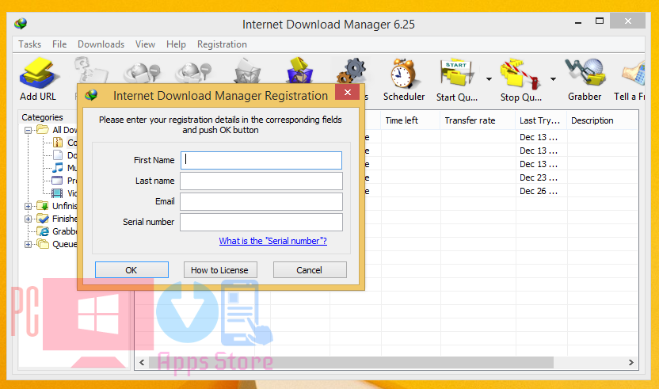Click the greyed Delete crumpled paper icon
Image resolution: width=659 pixels, height=389 pixels.
pyautogui.click(x=247, y=71)
